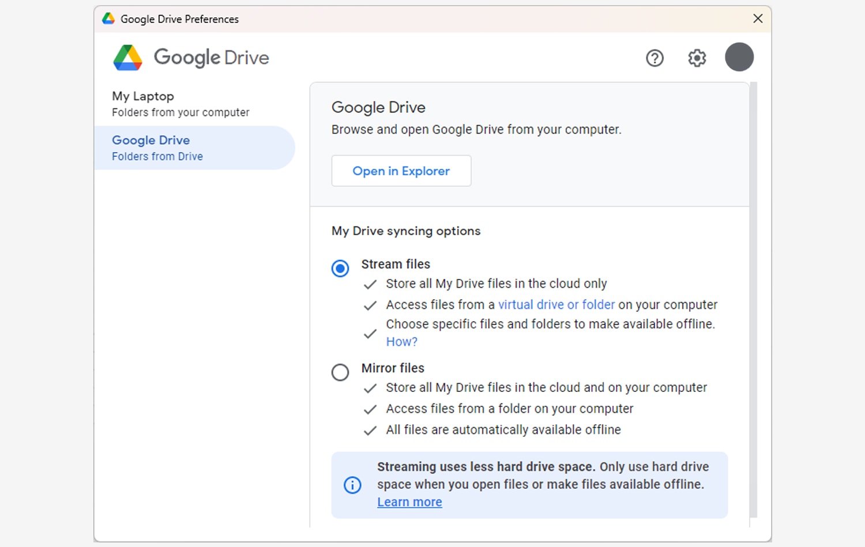
Task: Click the triangle logo above My Laptop
Action: pyautogui.click(x=128, y=57)
